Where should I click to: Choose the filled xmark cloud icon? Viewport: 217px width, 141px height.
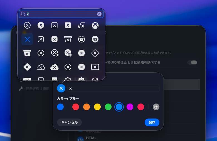point(54,67)
